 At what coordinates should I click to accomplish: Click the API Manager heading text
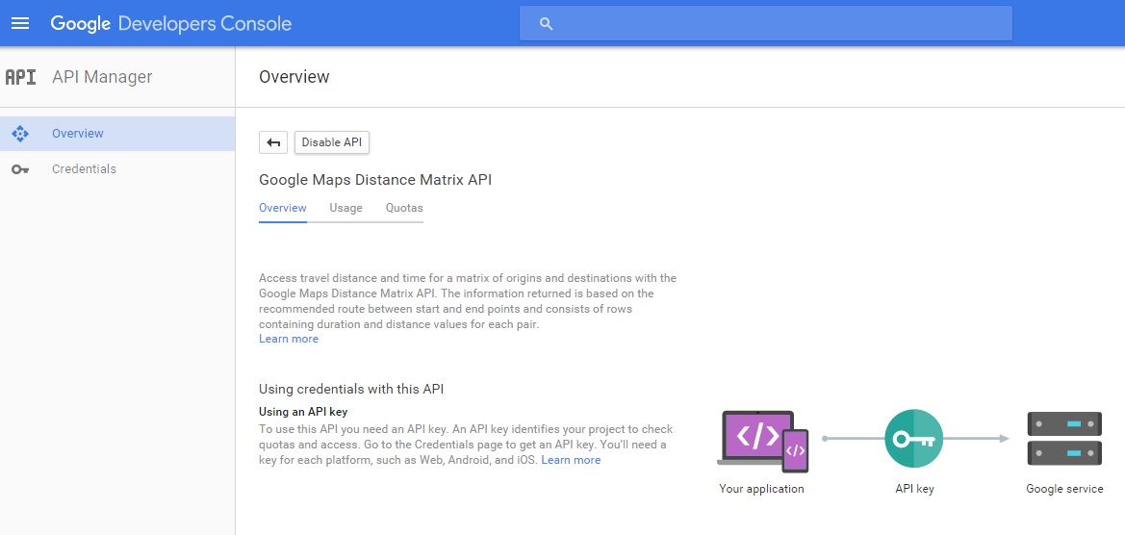click(x=102, y=77)
